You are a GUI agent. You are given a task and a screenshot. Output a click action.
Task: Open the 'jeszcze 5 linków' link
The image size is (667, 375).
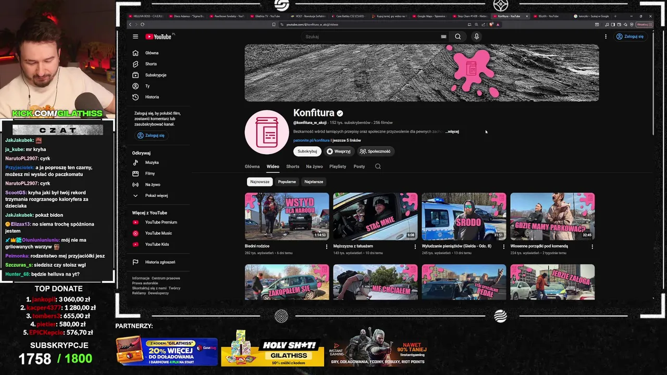tap(347, 141)
